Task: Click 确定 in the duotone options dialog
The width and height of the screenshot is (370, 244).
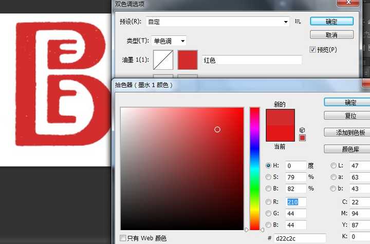Action: click(331, 22)
